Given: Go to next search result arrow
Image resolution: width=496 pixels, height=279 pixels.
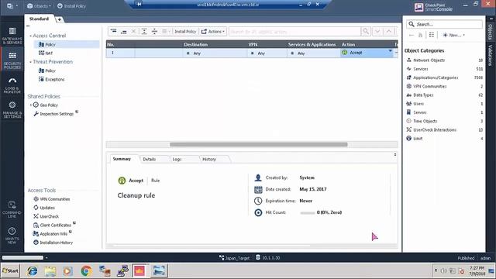Looking at the screenshot, I should pyautogui.click(x=377, y=31).
